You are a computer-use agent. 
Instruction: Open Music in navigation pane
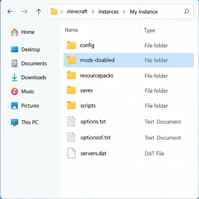28,91
